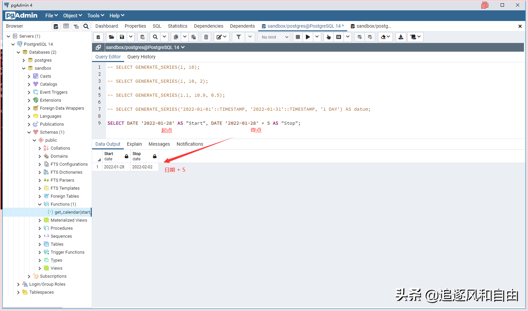Save the query with the floppy disk icon
The height and width of the screenshot is (311, 528).
point(122,37)
